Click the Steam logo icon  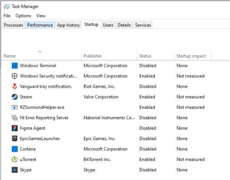click(15, 97)
